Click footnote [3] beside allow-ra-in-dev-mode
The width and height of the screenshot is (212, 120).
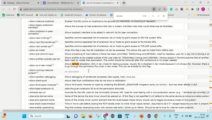(x=53, y=65)
